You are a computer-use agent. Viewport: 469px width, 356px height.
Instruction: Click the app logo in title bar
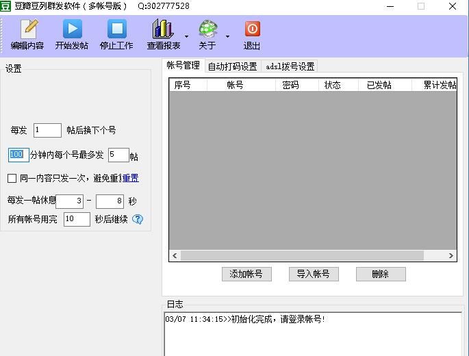point(7,6)
